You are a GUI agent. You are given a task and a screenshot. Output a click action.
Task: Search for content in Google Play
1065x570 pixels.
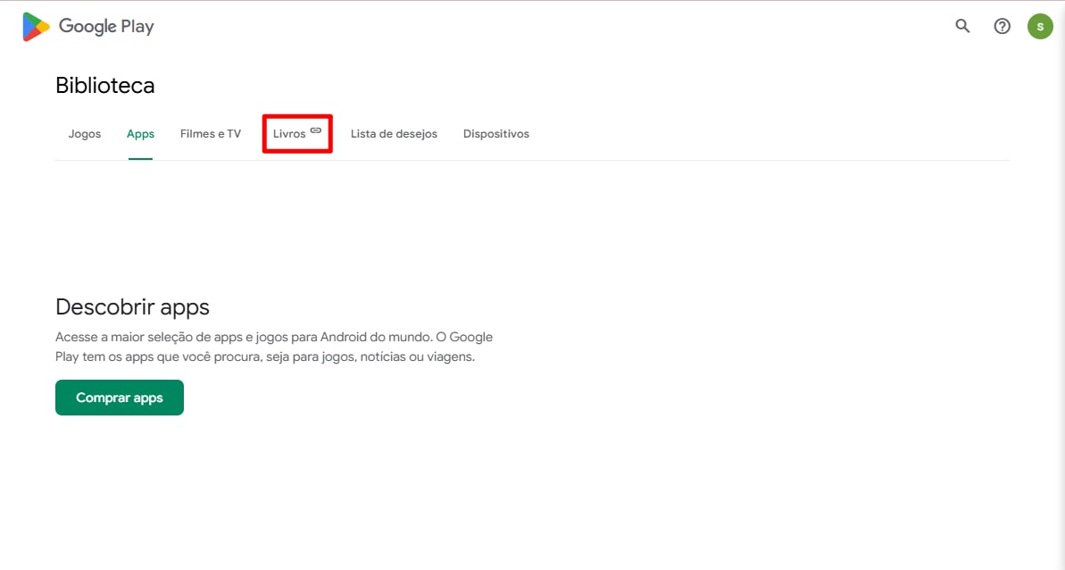pos(961,26)
